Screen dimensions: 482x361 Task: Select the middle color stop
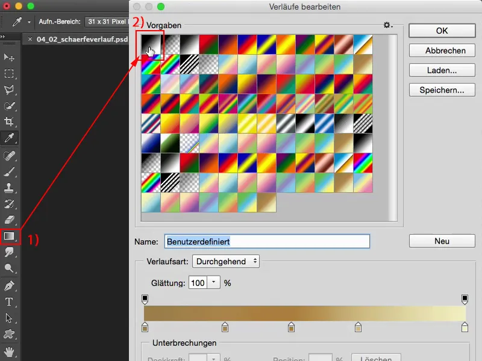pyautogui.click(x=291, y=327)
